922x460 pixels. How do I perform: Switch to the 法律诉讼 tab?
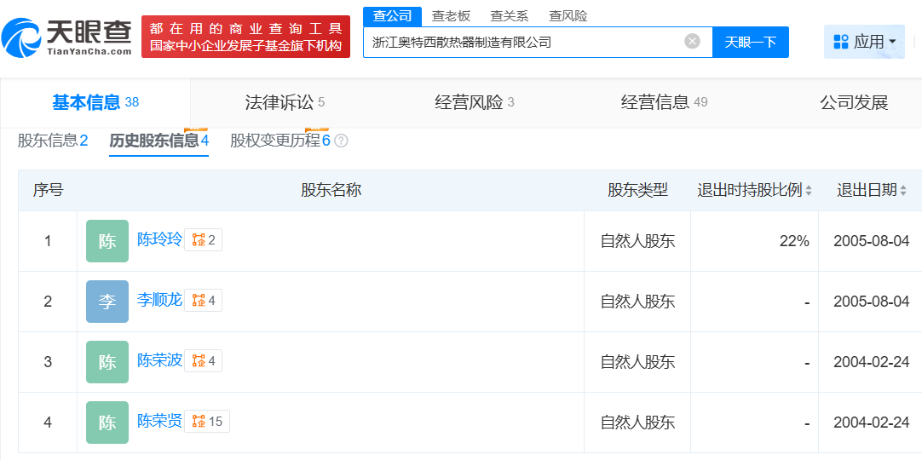(285, 103)
